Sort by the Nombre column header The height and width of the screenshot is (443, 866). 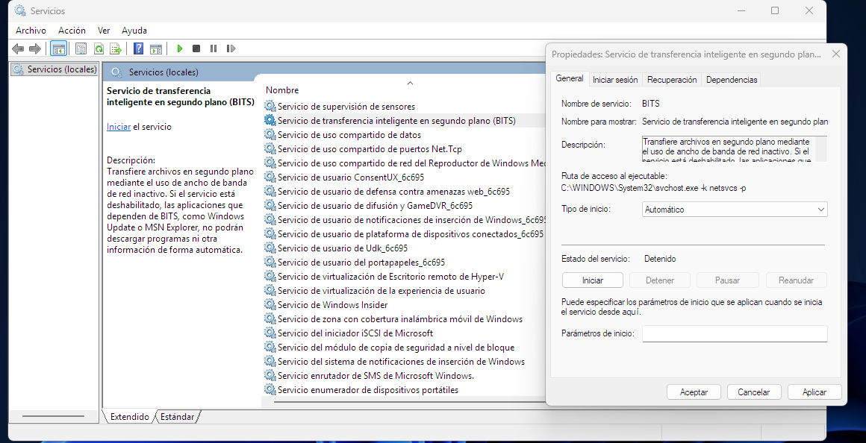(x=282, y=90)
